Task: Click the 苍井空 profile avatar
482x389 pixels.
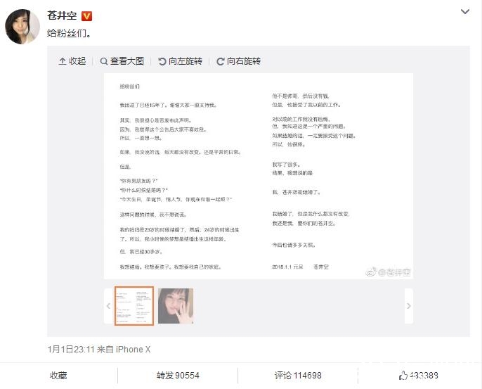Action: [x=22, y=27]
